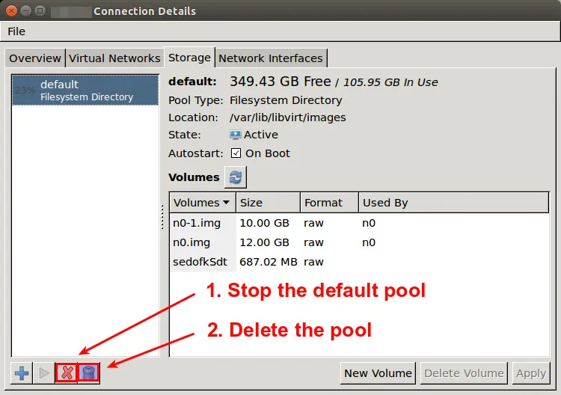Click the 12.00 GB size cell
This screenshot has height=395, width=561.
(264, 242)
